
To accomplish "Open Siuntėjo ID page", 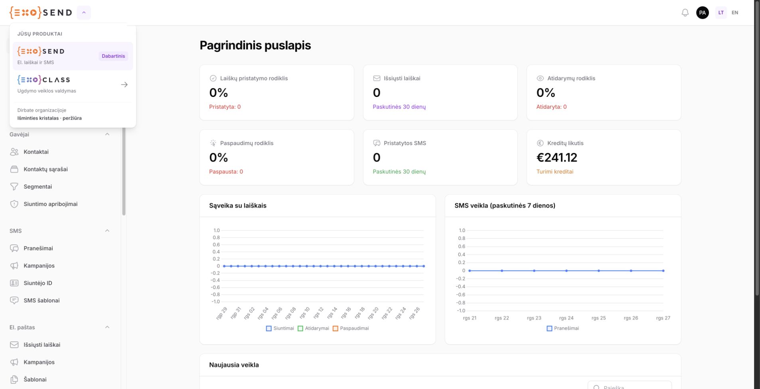I will [60, 283].
